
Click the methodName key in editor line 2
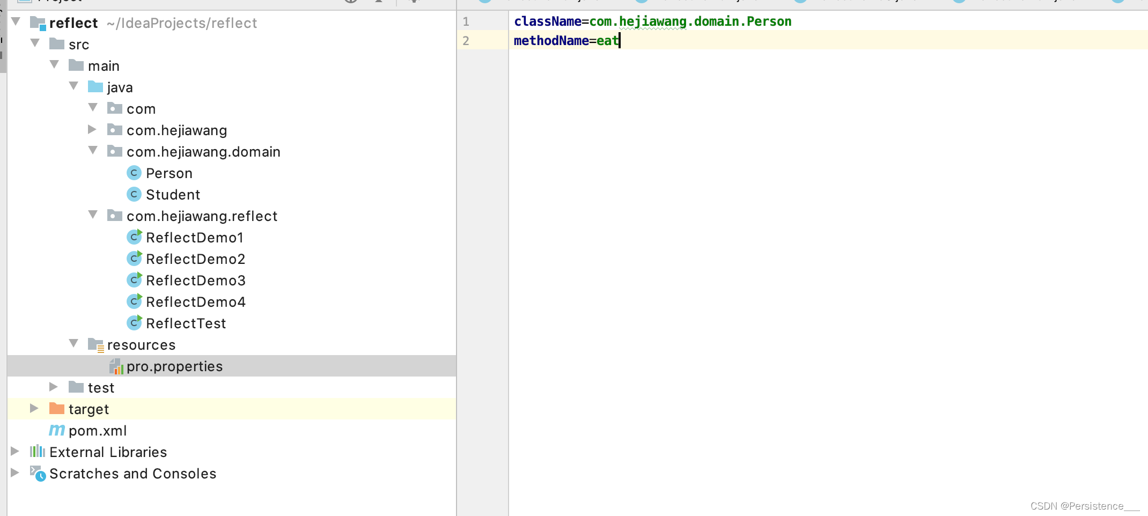[x=551, y=41]
